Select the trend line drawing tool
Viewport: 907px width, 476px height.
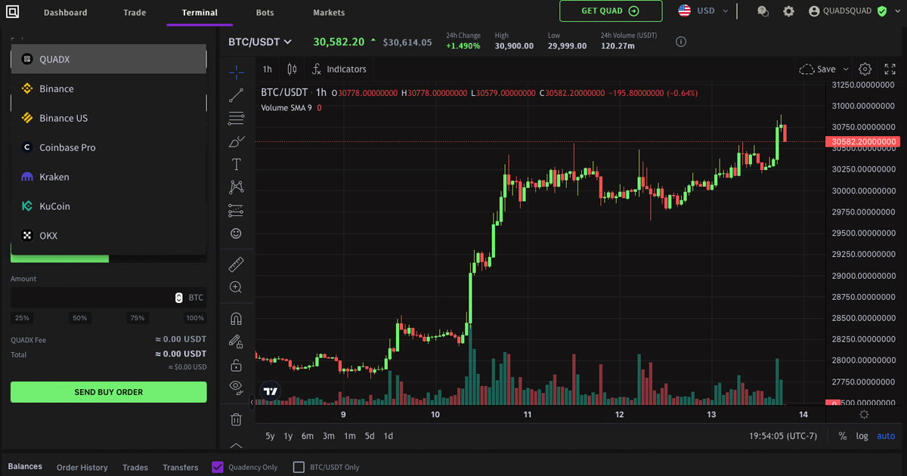click(x=236, y=95)
